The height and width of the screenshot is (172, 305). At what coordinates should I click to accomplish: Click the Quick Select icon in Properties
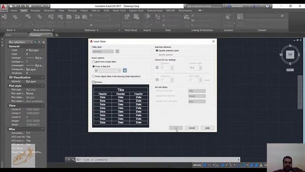click(x=43, y=42)
